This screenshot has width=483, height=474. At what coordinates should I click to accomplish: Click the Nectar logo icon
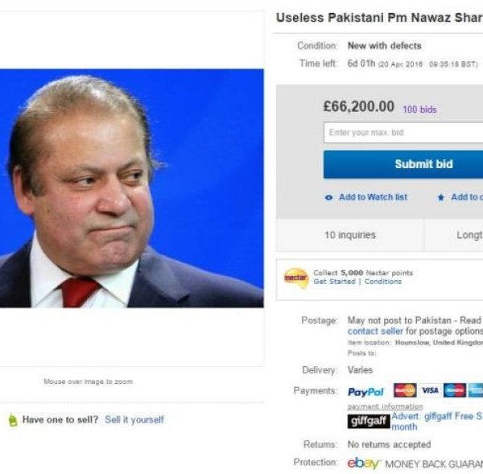pos(295,278)
